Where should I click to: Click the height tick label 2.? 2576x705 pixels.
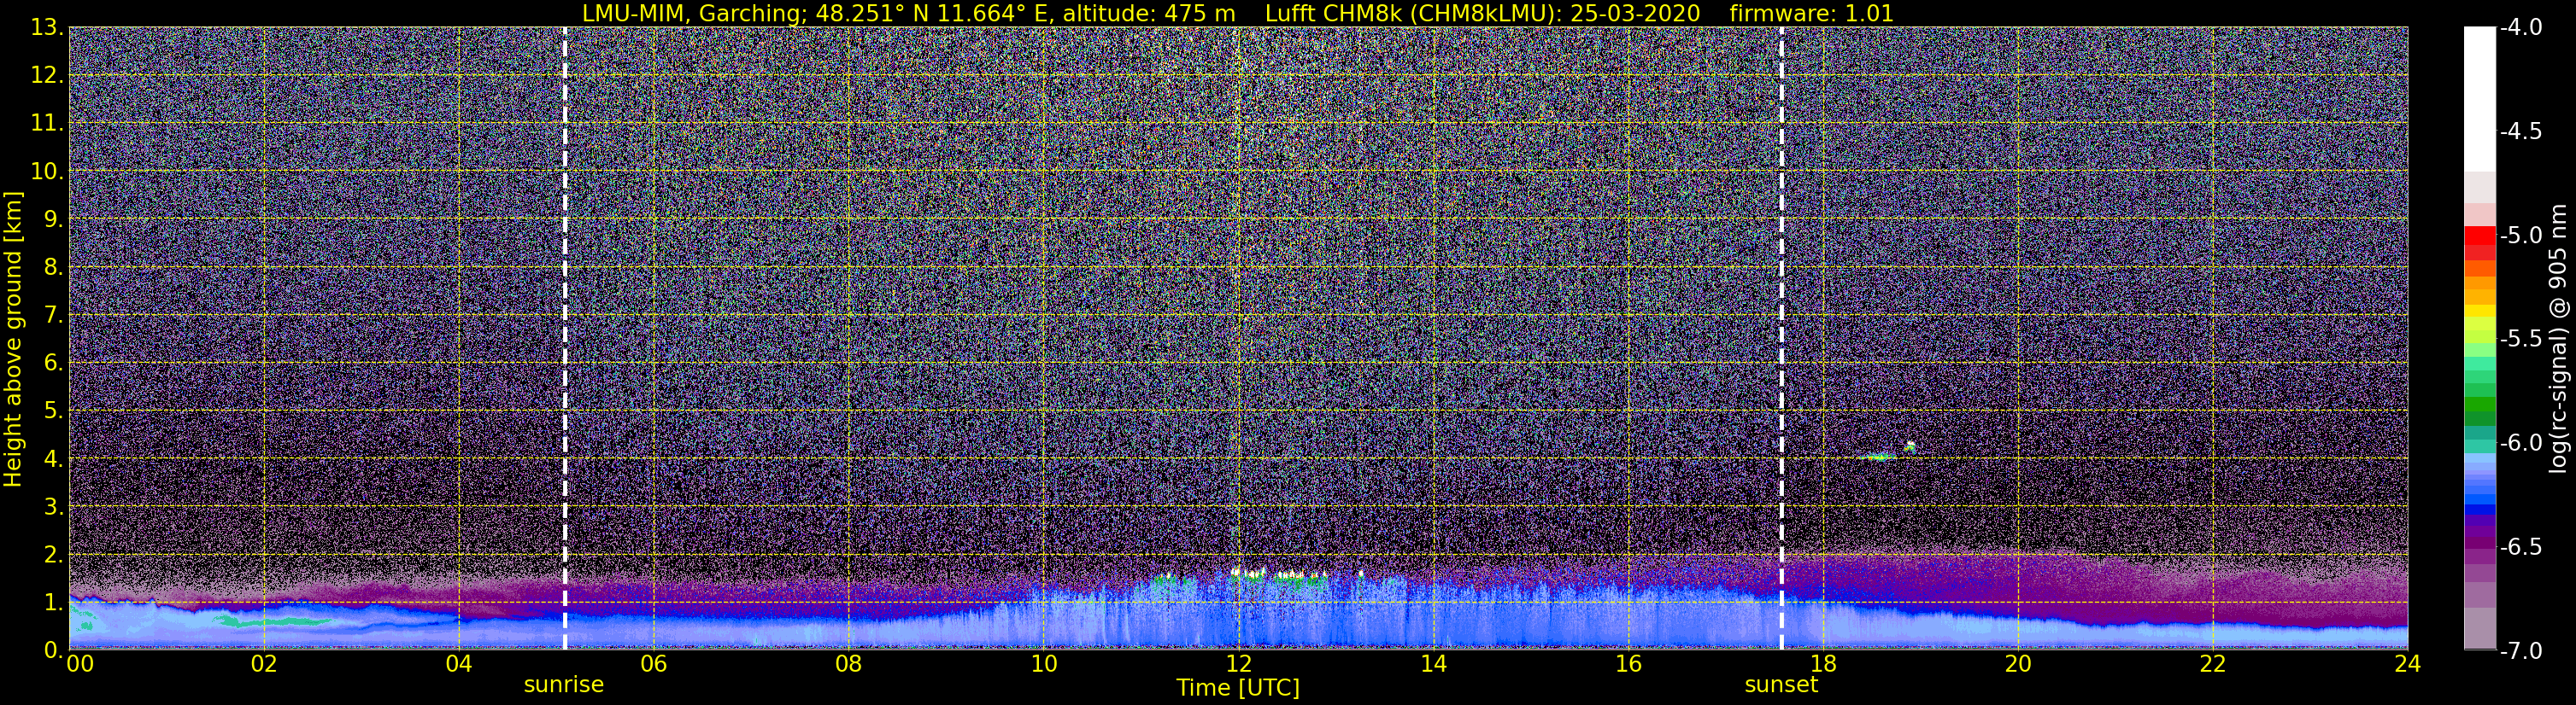pyautogui.click(x=54, y=556)
